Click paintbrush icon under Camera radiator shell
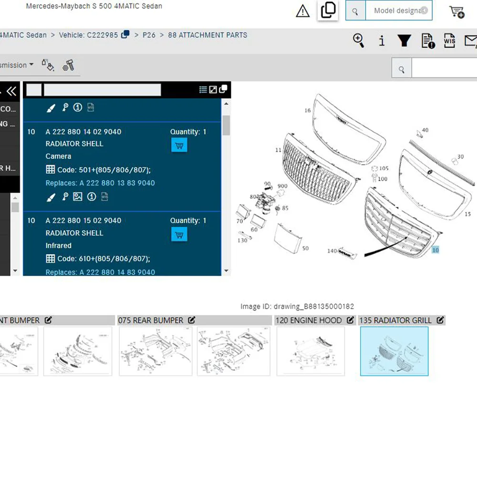Image resolution: width=477 pixels, height=477 pixels. (51, 197)
